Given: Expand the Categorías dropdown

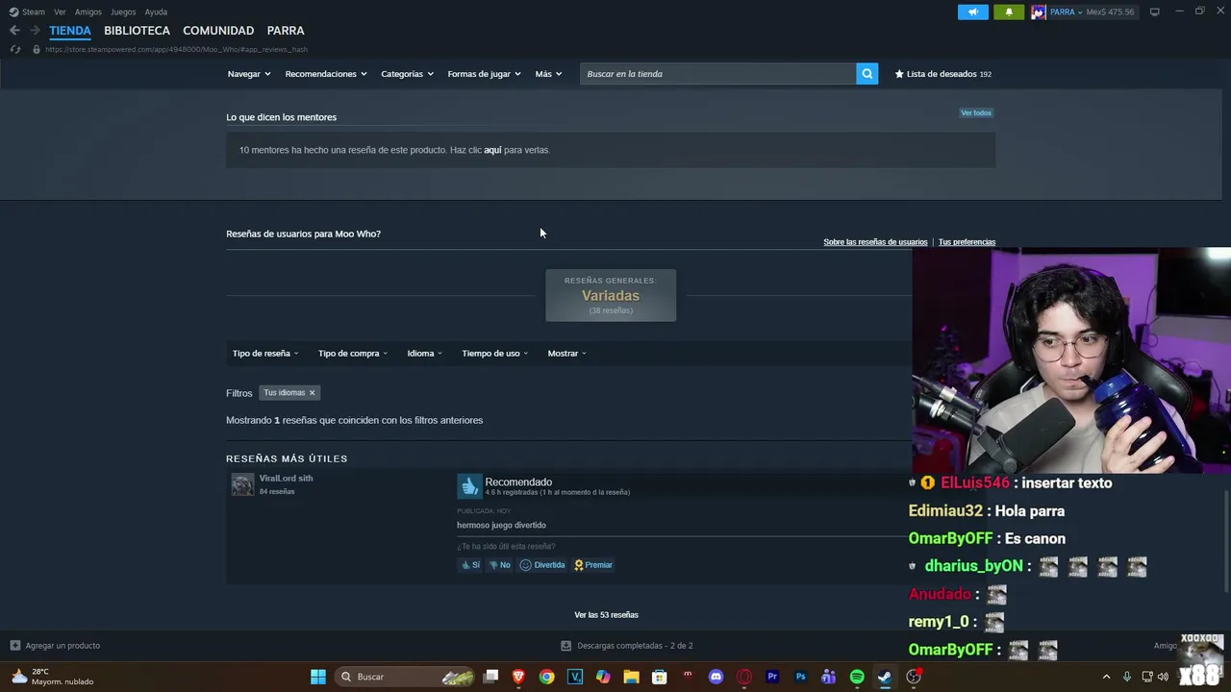Looking at the screenshot, I should click(x=407, y=74).
